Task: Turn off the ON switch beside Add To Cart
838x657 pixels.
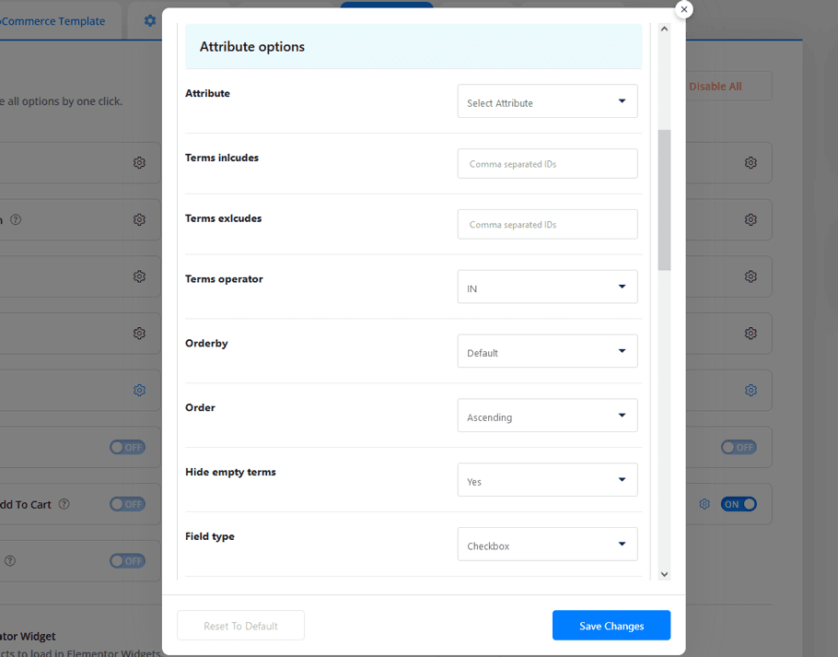Action: 739,504
